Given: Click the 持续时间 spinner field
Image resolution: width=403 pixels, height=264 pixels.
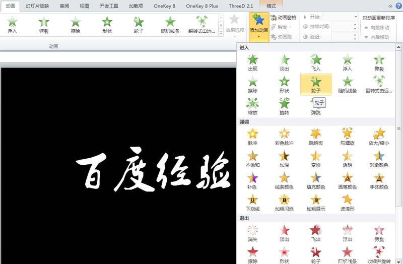Looking at the screenshot, I should tap(345, 27).
